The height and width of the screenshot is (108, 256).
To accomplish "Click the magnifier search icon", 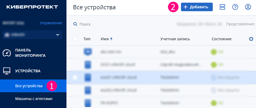I will tap(75, 24).
